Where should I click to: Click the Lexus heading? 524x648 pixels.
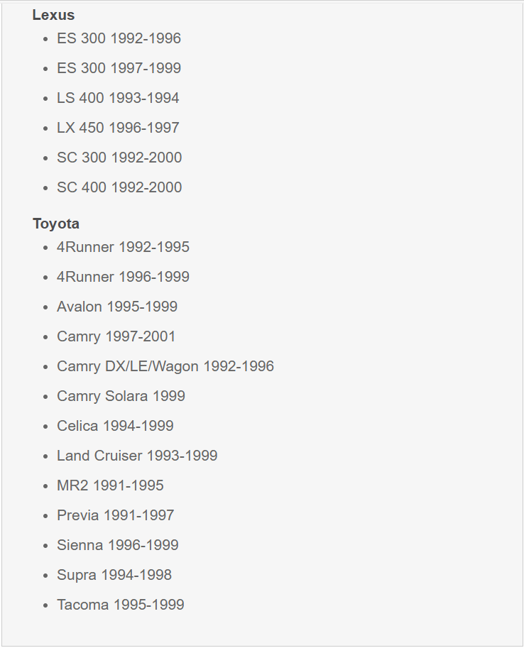(53, 15)
